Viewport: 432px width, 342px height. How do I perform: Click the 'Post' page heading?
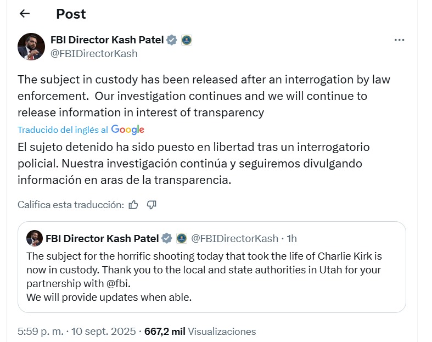coord(71,14)
